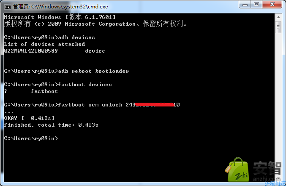286x186 pixels.
Task: Click the vertical scrollbar thumb
Action: 278,27
